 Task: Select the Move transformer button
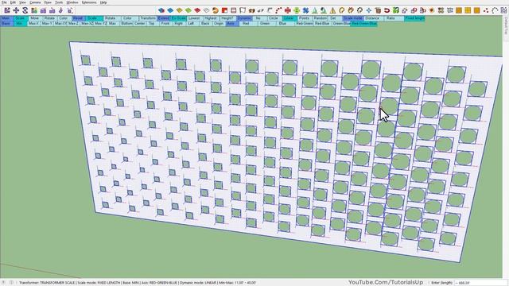35,18
